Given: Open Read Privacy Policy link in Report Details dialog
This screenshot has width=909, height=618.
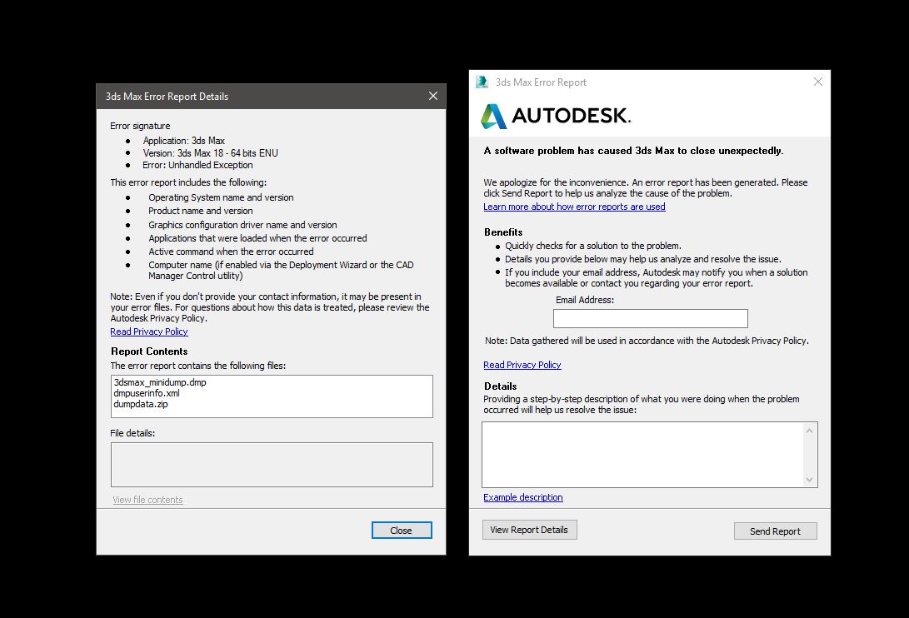Looking at the screenshot, I should point(149,331).
